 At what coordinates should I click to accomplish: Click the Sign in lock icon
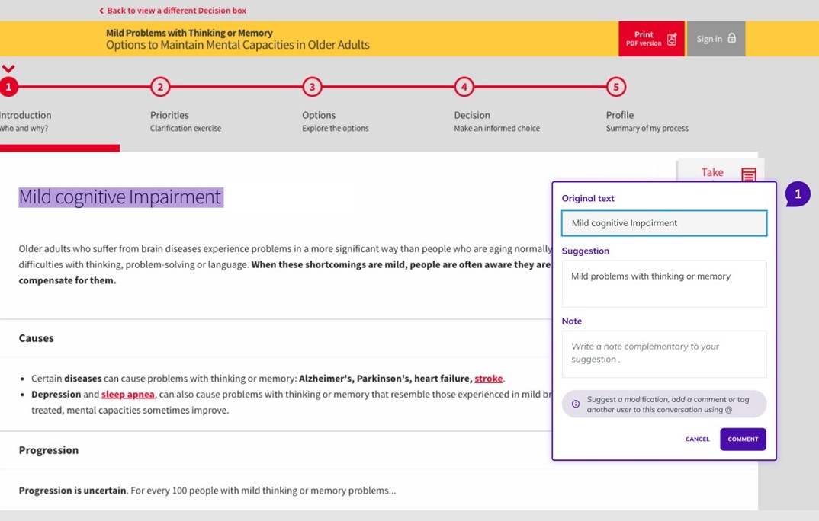pos(732,38)
